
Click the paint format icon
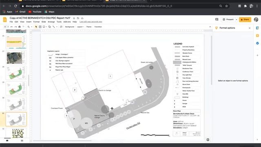(x=24, y=27)
